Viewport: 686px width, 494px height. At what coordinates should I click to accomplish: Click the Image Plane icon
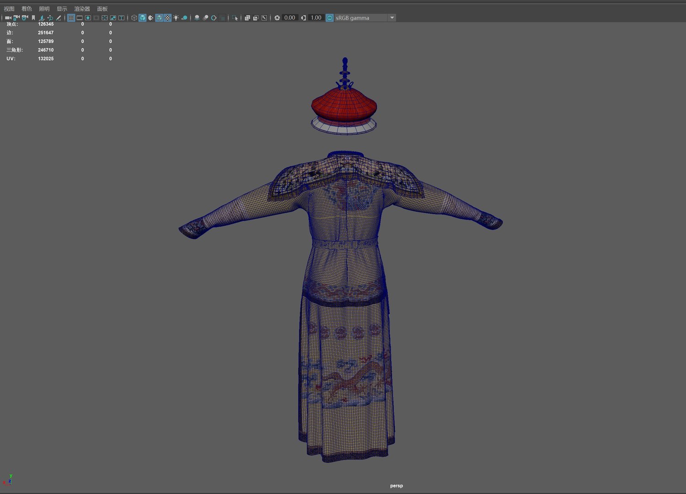coord(42,18)
